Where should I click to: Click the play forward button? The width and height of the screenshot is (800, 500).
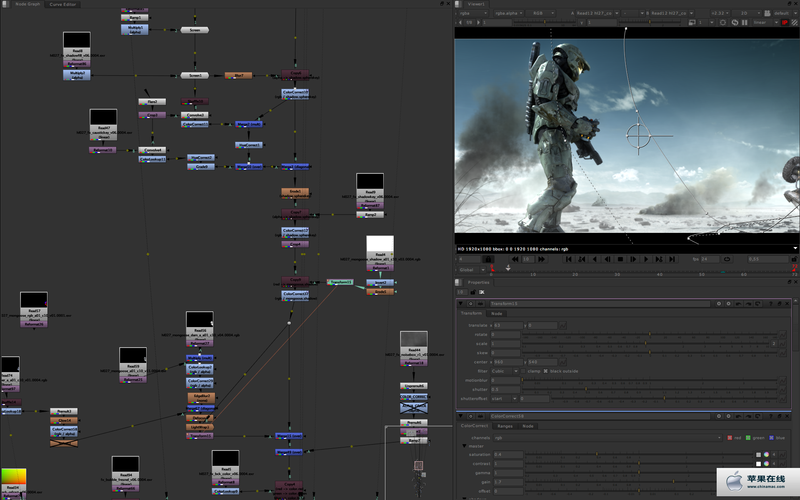646,259
